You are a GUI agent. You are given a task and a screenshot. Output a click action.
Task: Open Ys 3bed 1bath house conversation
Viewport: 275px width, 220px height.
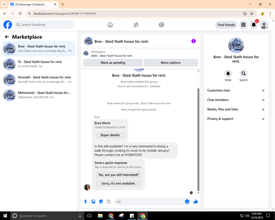38,64
